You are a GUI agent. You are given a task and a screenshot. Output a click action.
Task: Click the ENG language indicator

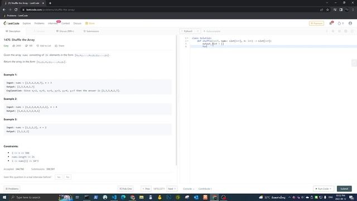[331, 197]
